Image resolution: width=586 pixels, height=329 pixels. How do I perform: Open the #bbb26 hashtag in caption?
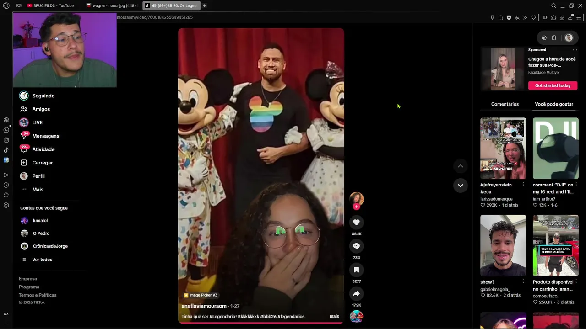coord(268,316)
